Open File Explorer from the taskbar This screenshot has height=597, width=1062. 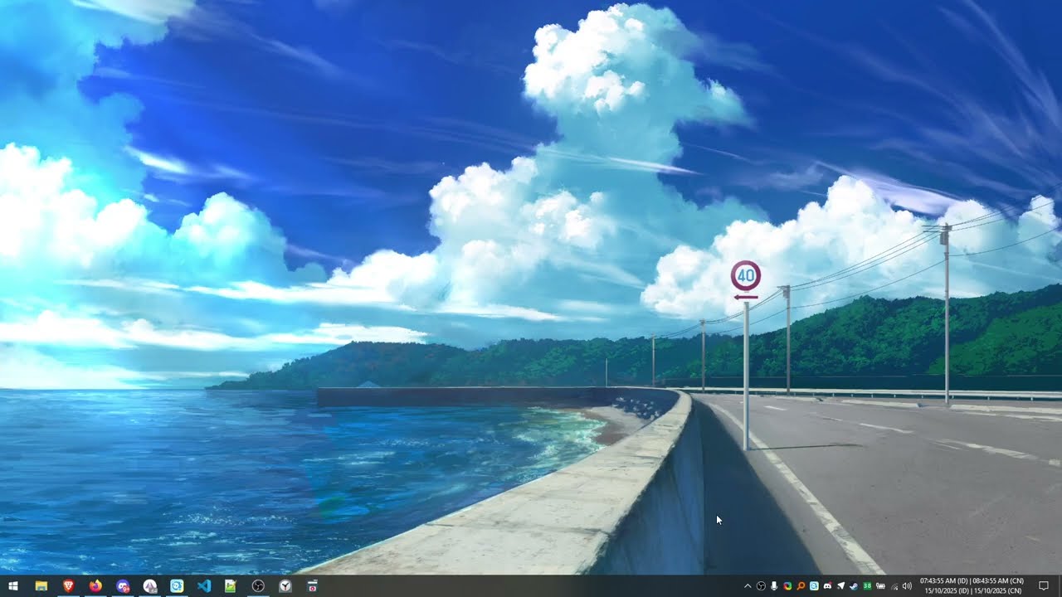pos(41,586)
